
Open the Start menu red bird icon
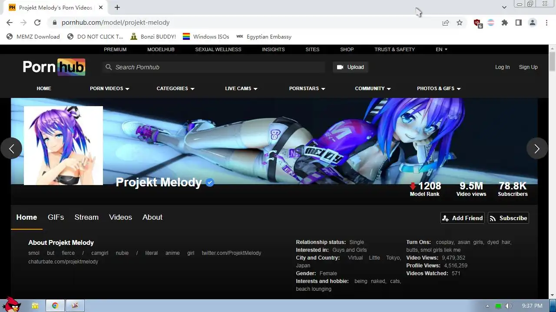click(x=11, y=305)
